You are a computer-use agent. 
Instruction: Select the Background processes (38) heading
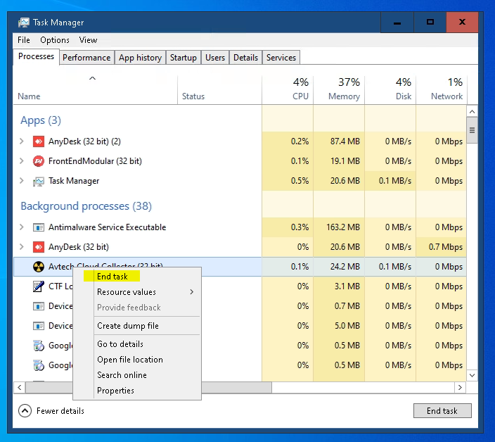(x=86, y=206)
